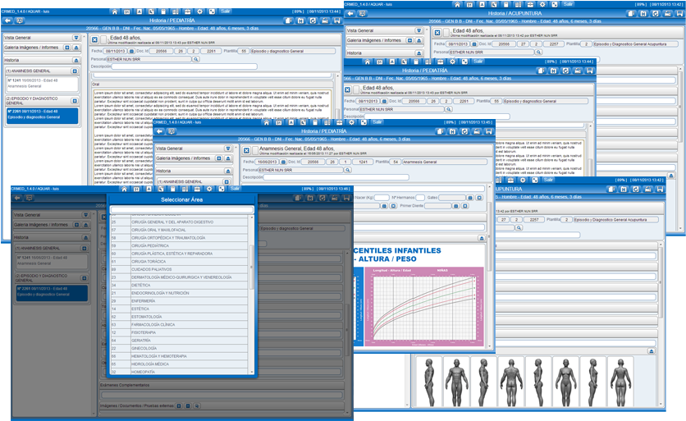The width and height of the screenshot is (686, 421).
Task: Close the Edad 48 años record in top-left window
Action: click(94, 40)
